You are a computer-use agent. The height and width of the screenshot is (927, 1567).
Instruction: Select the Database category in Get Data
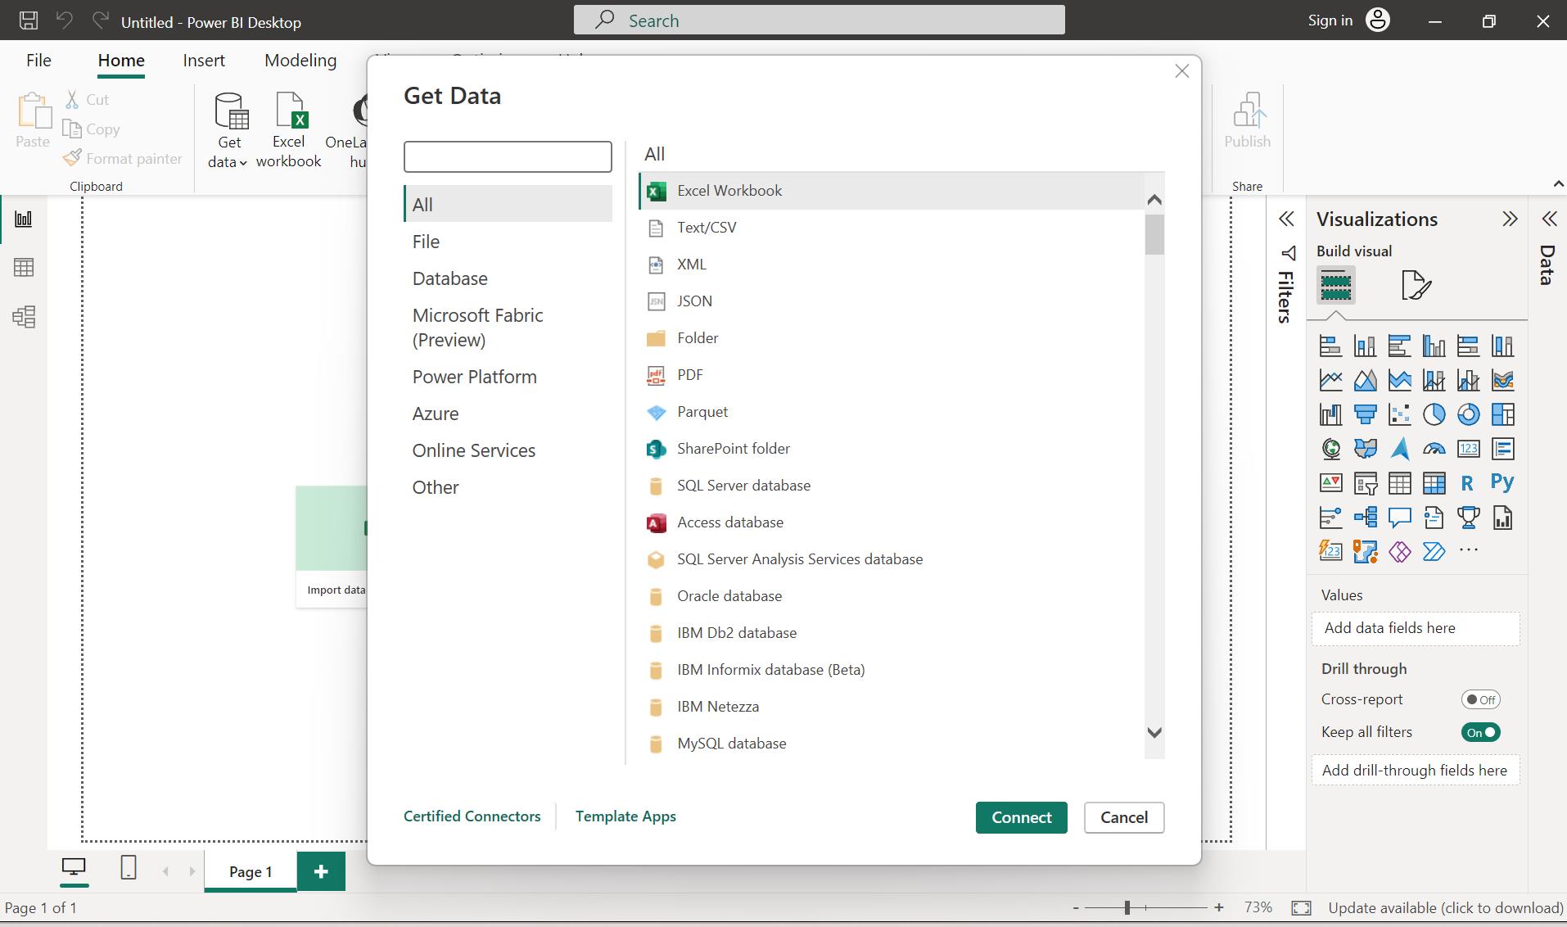449,278
